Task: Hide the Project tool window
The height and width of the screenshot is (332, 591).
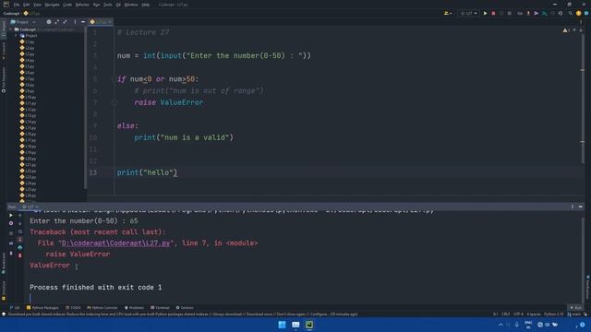Action: (x=83, y=22)
